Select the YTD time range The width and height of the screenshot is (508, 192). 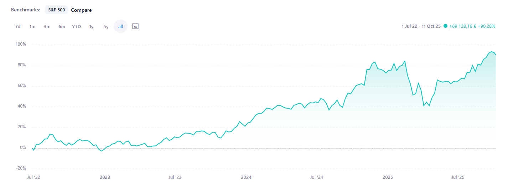pos(77,26)
